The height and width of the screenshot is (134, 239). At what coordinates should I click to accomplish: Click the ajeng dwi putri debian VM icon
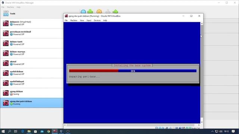tap(6, 103)
